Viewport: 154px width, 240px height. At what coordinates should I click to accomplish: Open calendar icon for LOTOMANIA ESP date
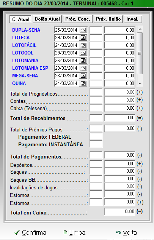[83, 68]
